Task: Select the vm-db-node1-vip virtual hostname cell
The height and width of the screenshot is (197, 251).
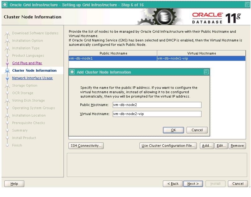Action: click(x=201, y=58)
